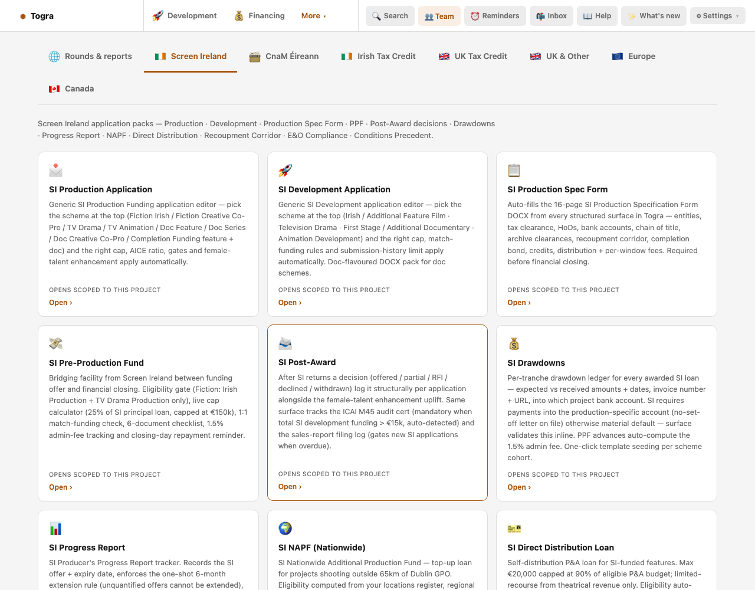This screenshot has height=590, width=755.
Task: Click the SI Post-Award heading
Action: [307, 362]
